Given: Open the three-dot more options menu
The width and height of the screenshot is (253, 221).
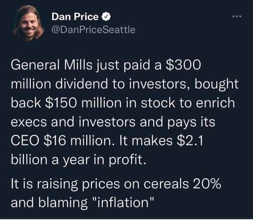Looking at the screenshot, I should (237, 16).
